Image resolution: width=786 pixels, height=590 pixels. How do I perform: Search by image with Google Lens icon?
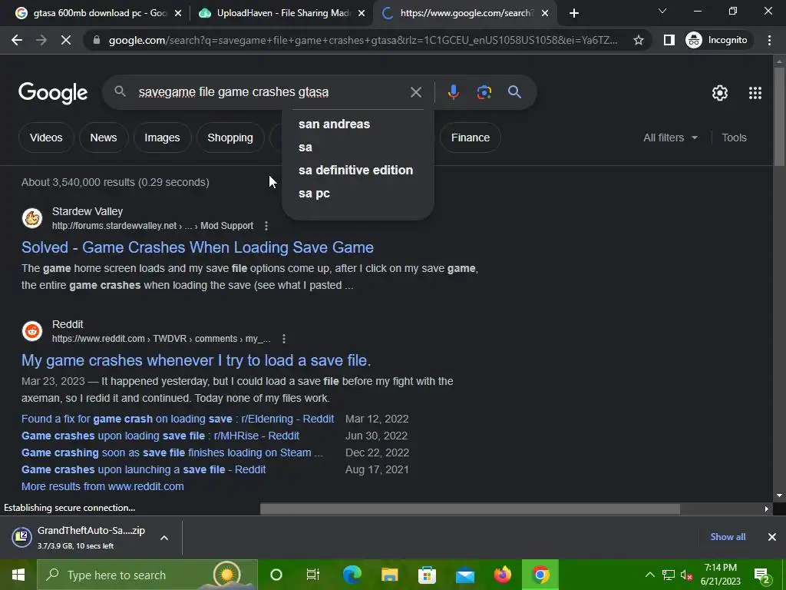pyautogui.click(x=484, y=92)
